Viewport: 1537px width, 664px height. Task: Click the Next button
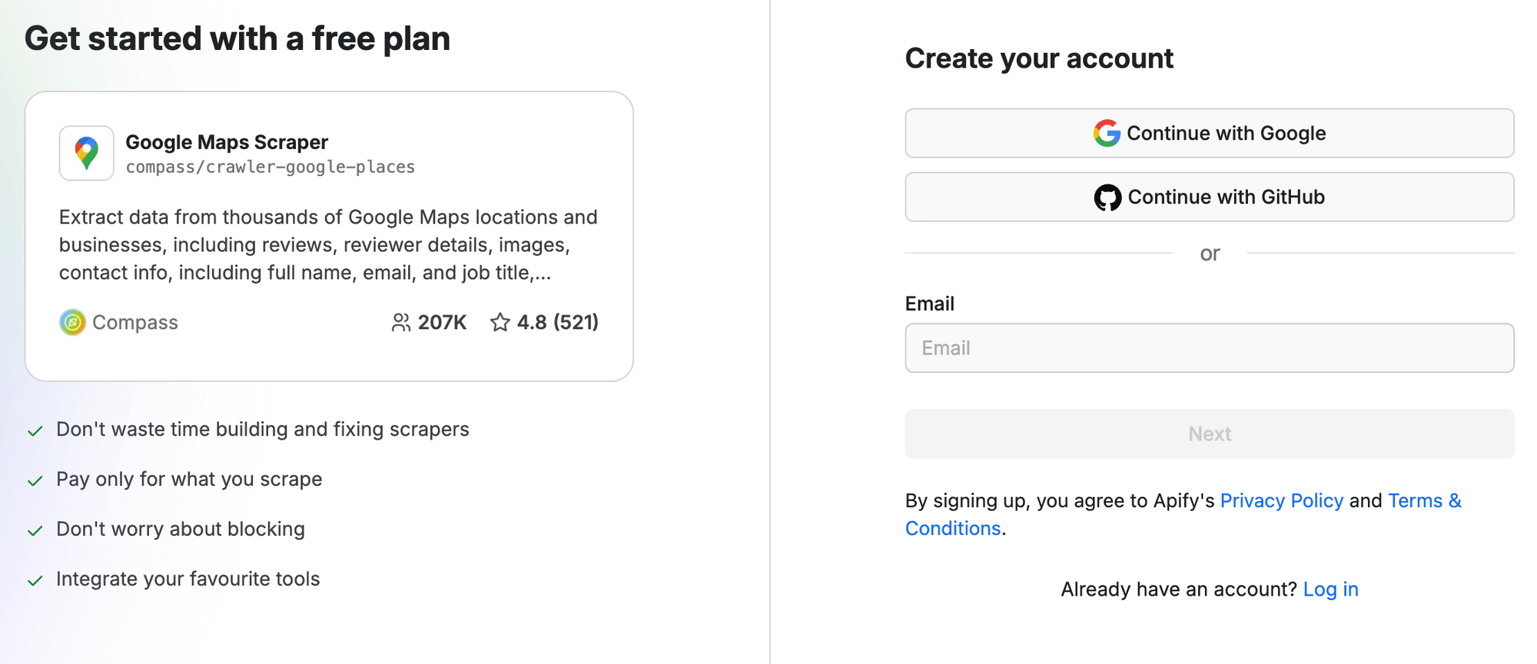click(1210, 433)
